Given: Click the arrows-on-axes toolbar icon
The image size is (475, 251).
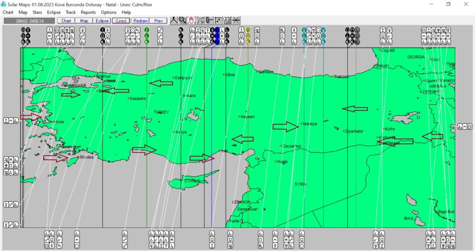Looking at the screenshot, I should [218, 20].
